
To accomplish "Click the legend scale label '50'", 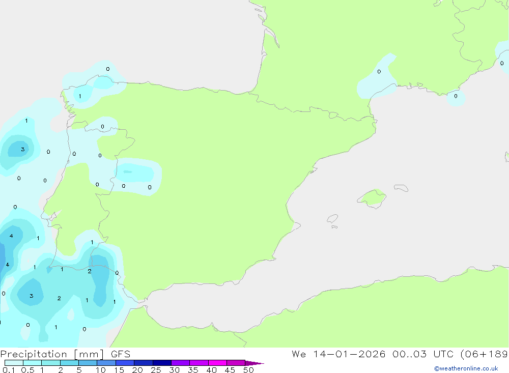I will pyautogui.click(x=248, y=370).
